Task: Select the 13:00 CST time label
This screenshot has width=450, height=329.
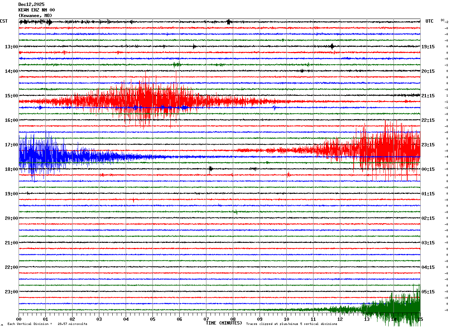Action: coord(11,47)
